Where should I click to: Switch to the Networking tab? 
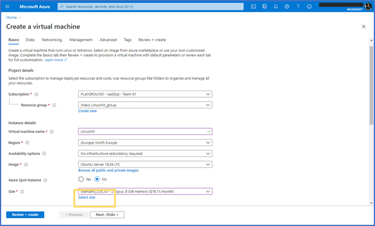52,40
